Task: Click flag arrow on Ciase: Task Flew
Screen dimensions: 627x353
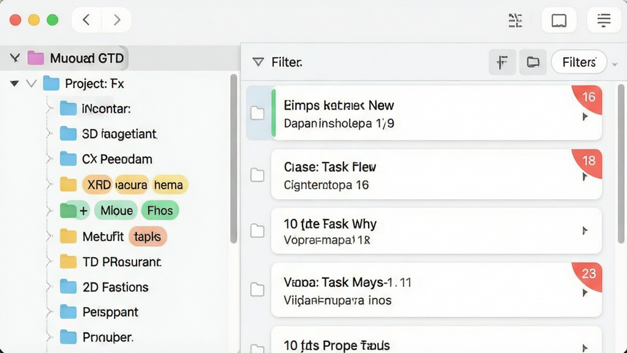Action: 585,177
